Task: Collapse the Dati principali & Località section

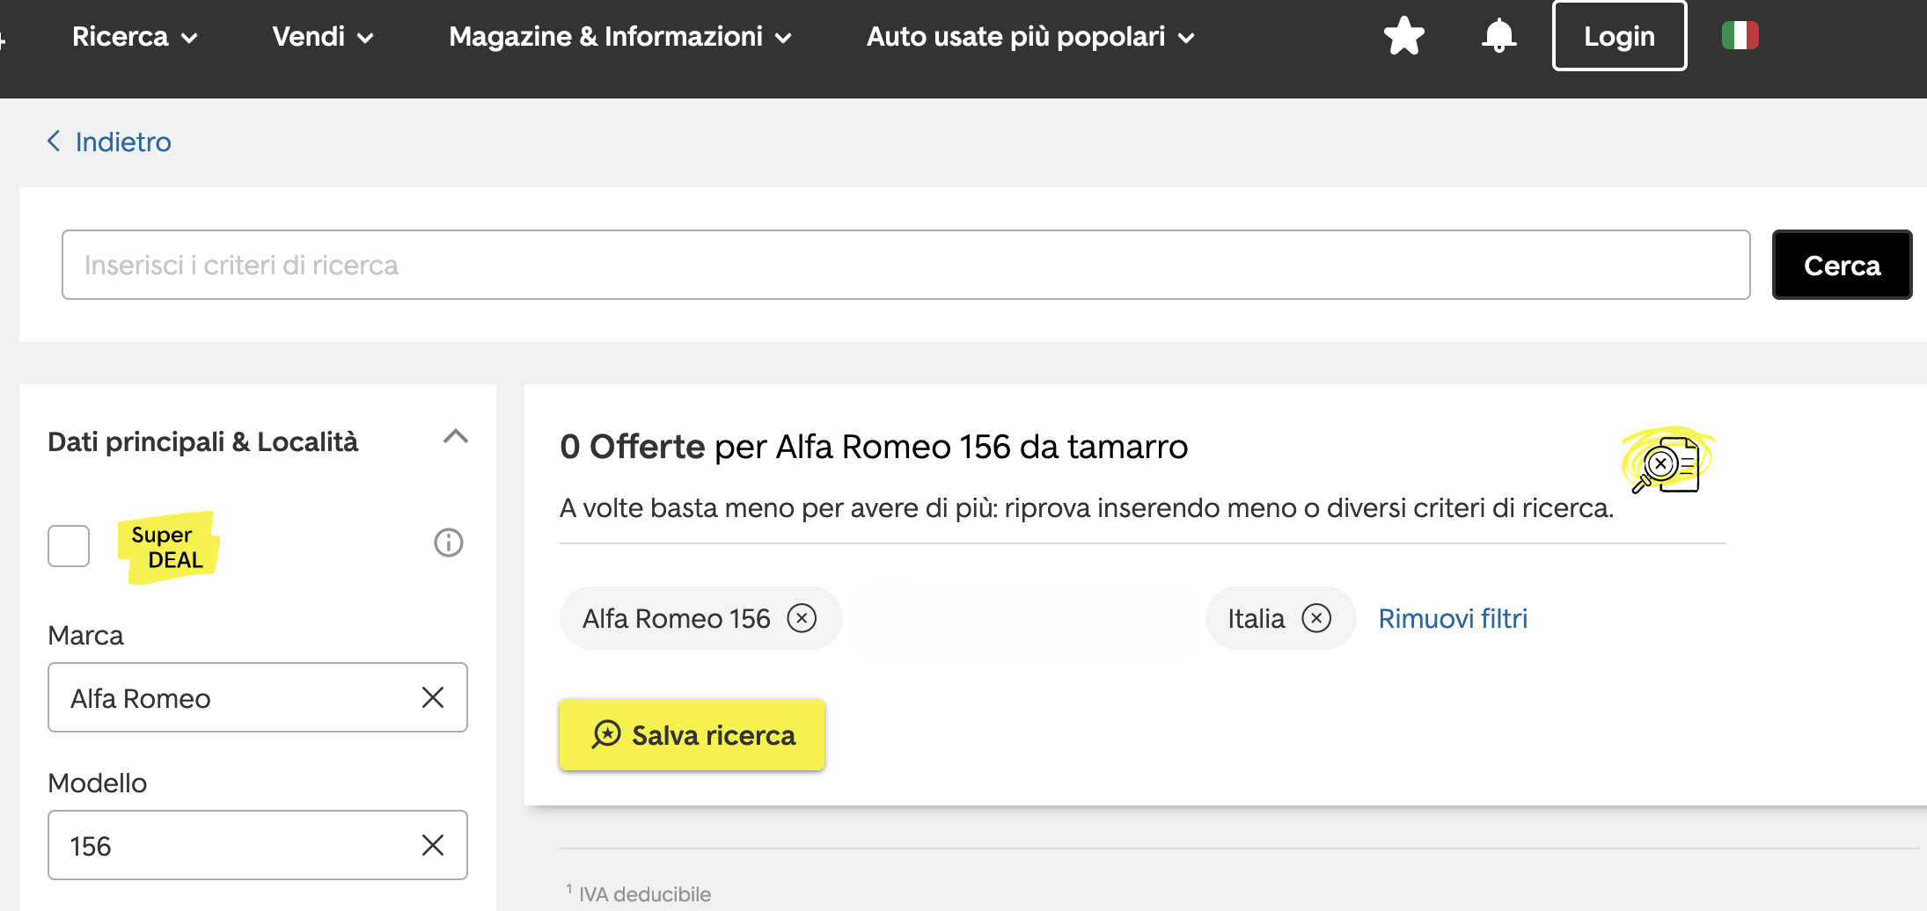Action: [456, 437]
